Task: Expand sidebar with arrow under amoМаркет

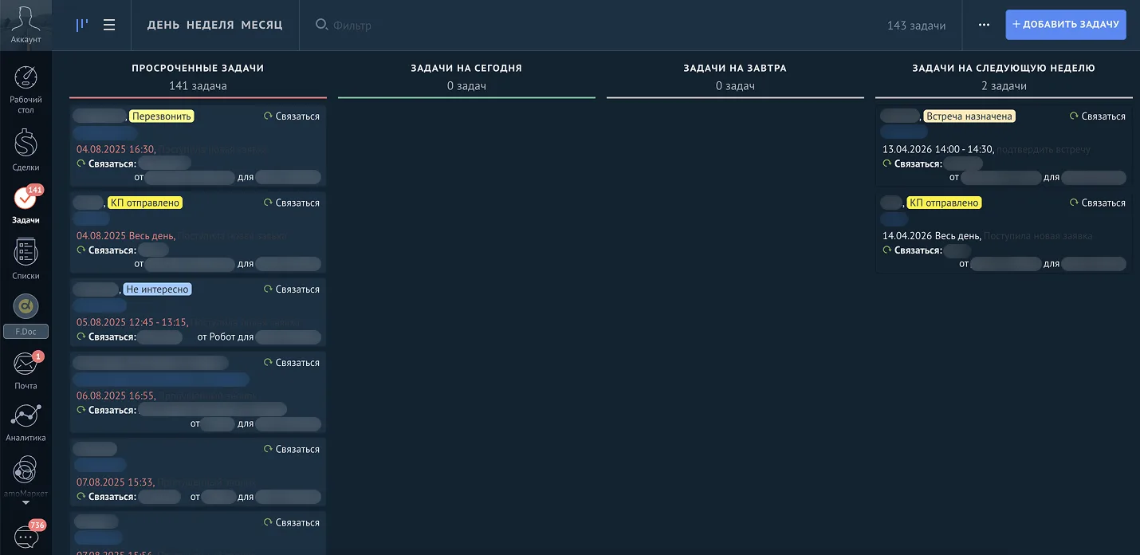Action: coord(26,503)
